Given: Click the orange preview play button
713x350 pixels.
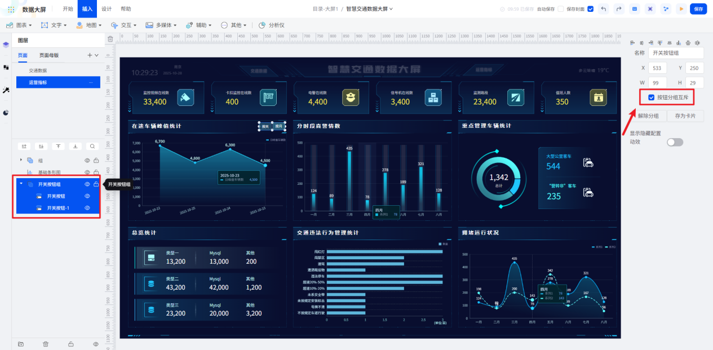Looking at the screenshot, I should (681, 9).
